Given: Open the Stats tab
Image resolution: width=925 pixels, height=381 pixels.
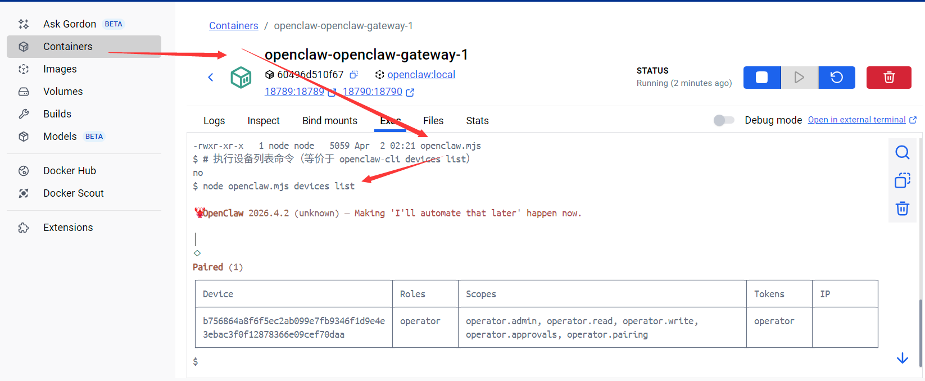Looking at the screenshot, I should pyautogui.click(x=477, y=121).
